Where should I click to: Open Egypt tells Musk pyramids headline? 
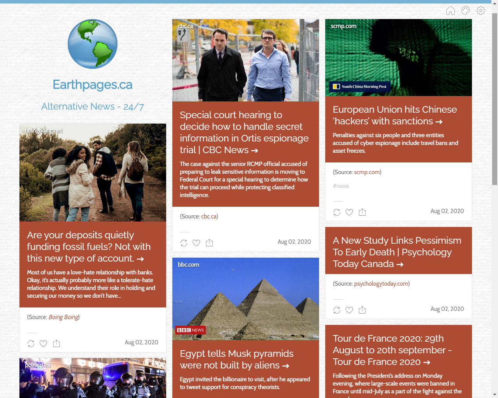coord(237,359)
